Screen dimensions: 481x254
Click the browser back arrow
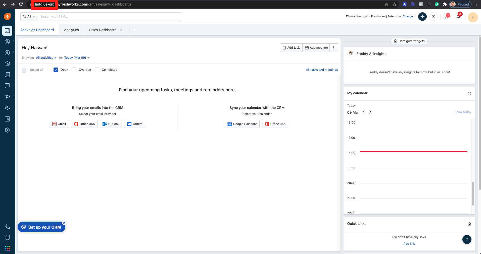pyautogui.click(x=5, y=4)
